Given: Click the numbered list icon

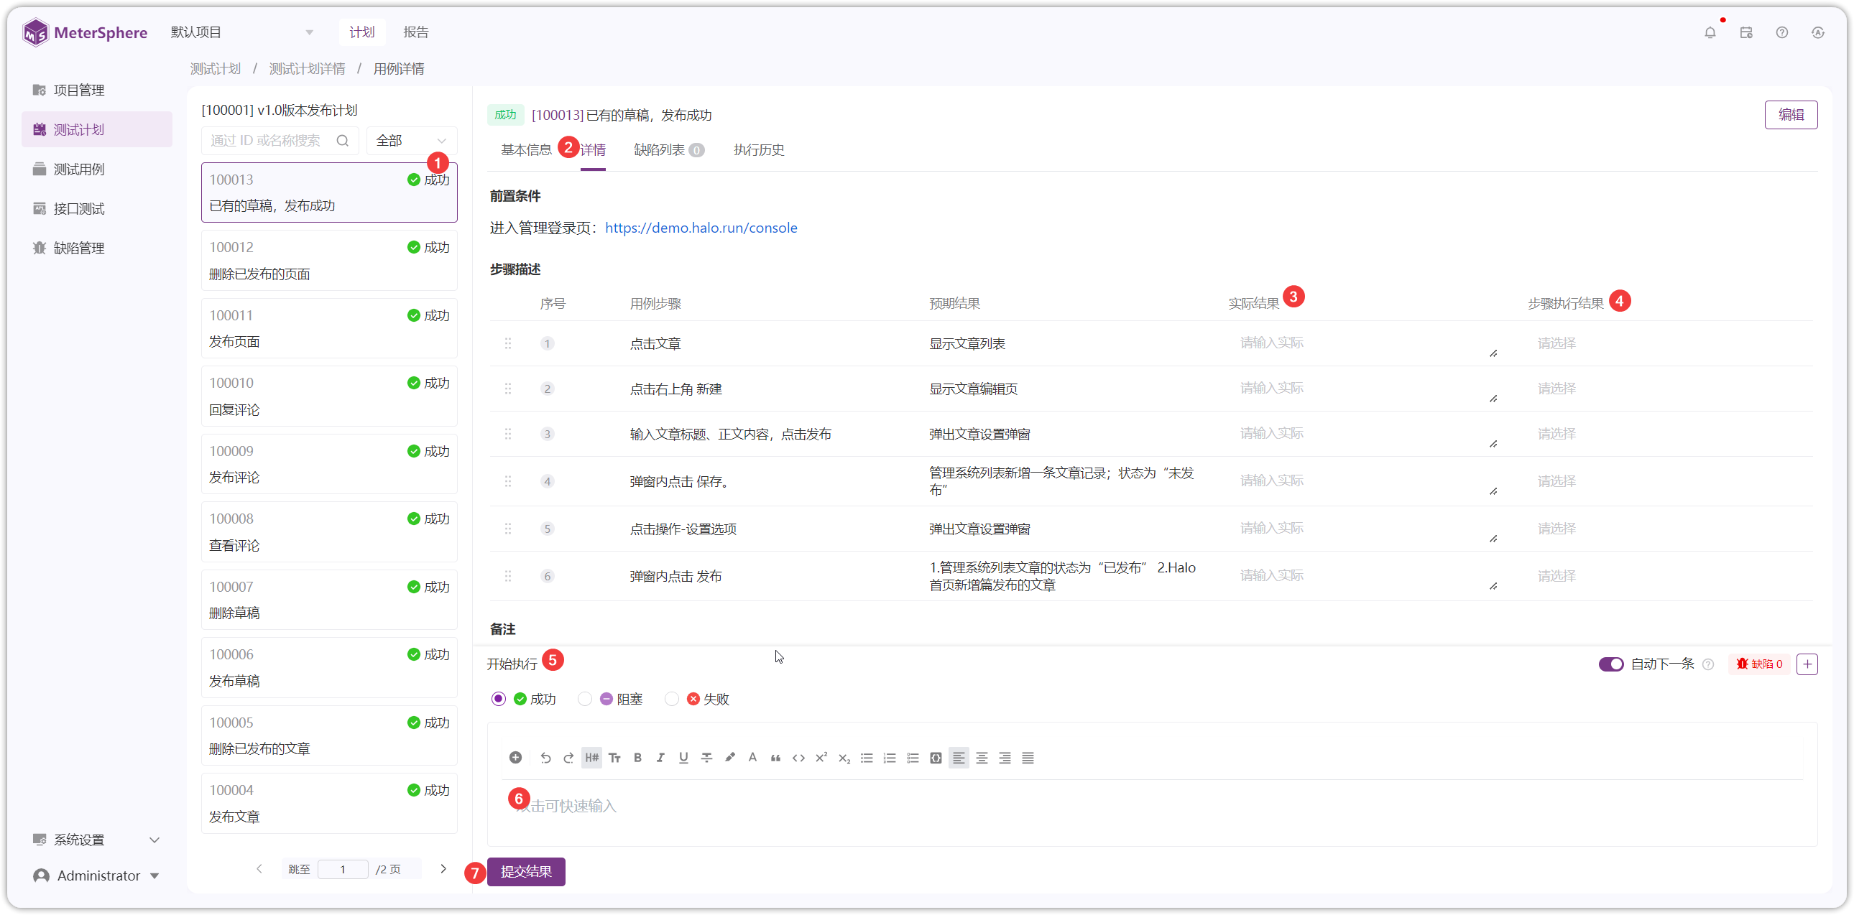Looking at the screenshot, I should pos(890,758).
